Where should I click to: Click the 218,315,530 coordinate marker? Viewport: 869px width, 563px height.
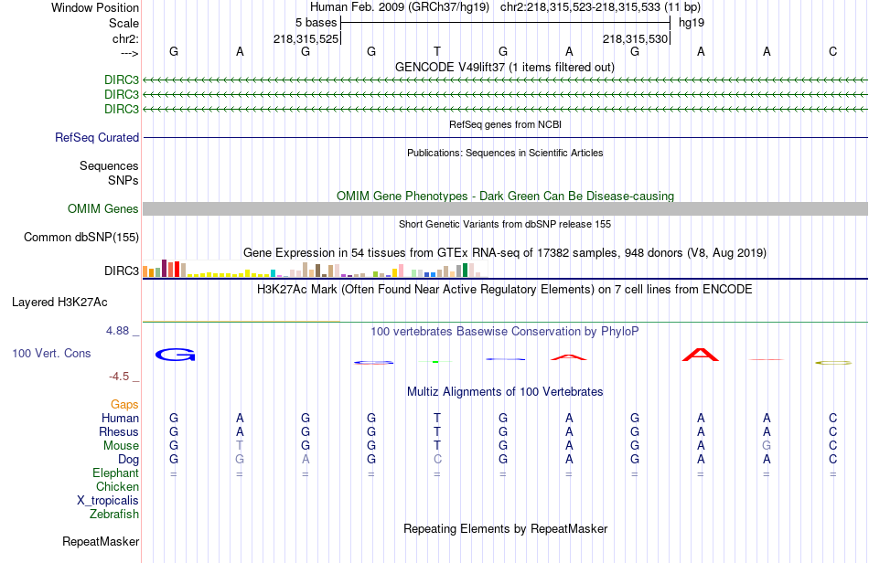coord(635,38)
